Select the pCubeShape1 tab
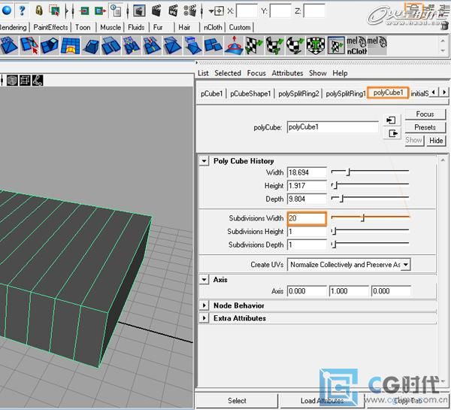The image size is (451, 410). [250, 93]
